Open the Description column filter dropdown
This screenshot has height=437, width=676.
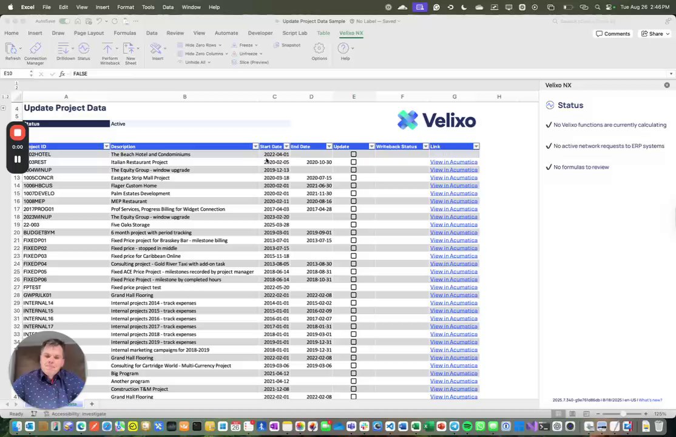point(255,146)
